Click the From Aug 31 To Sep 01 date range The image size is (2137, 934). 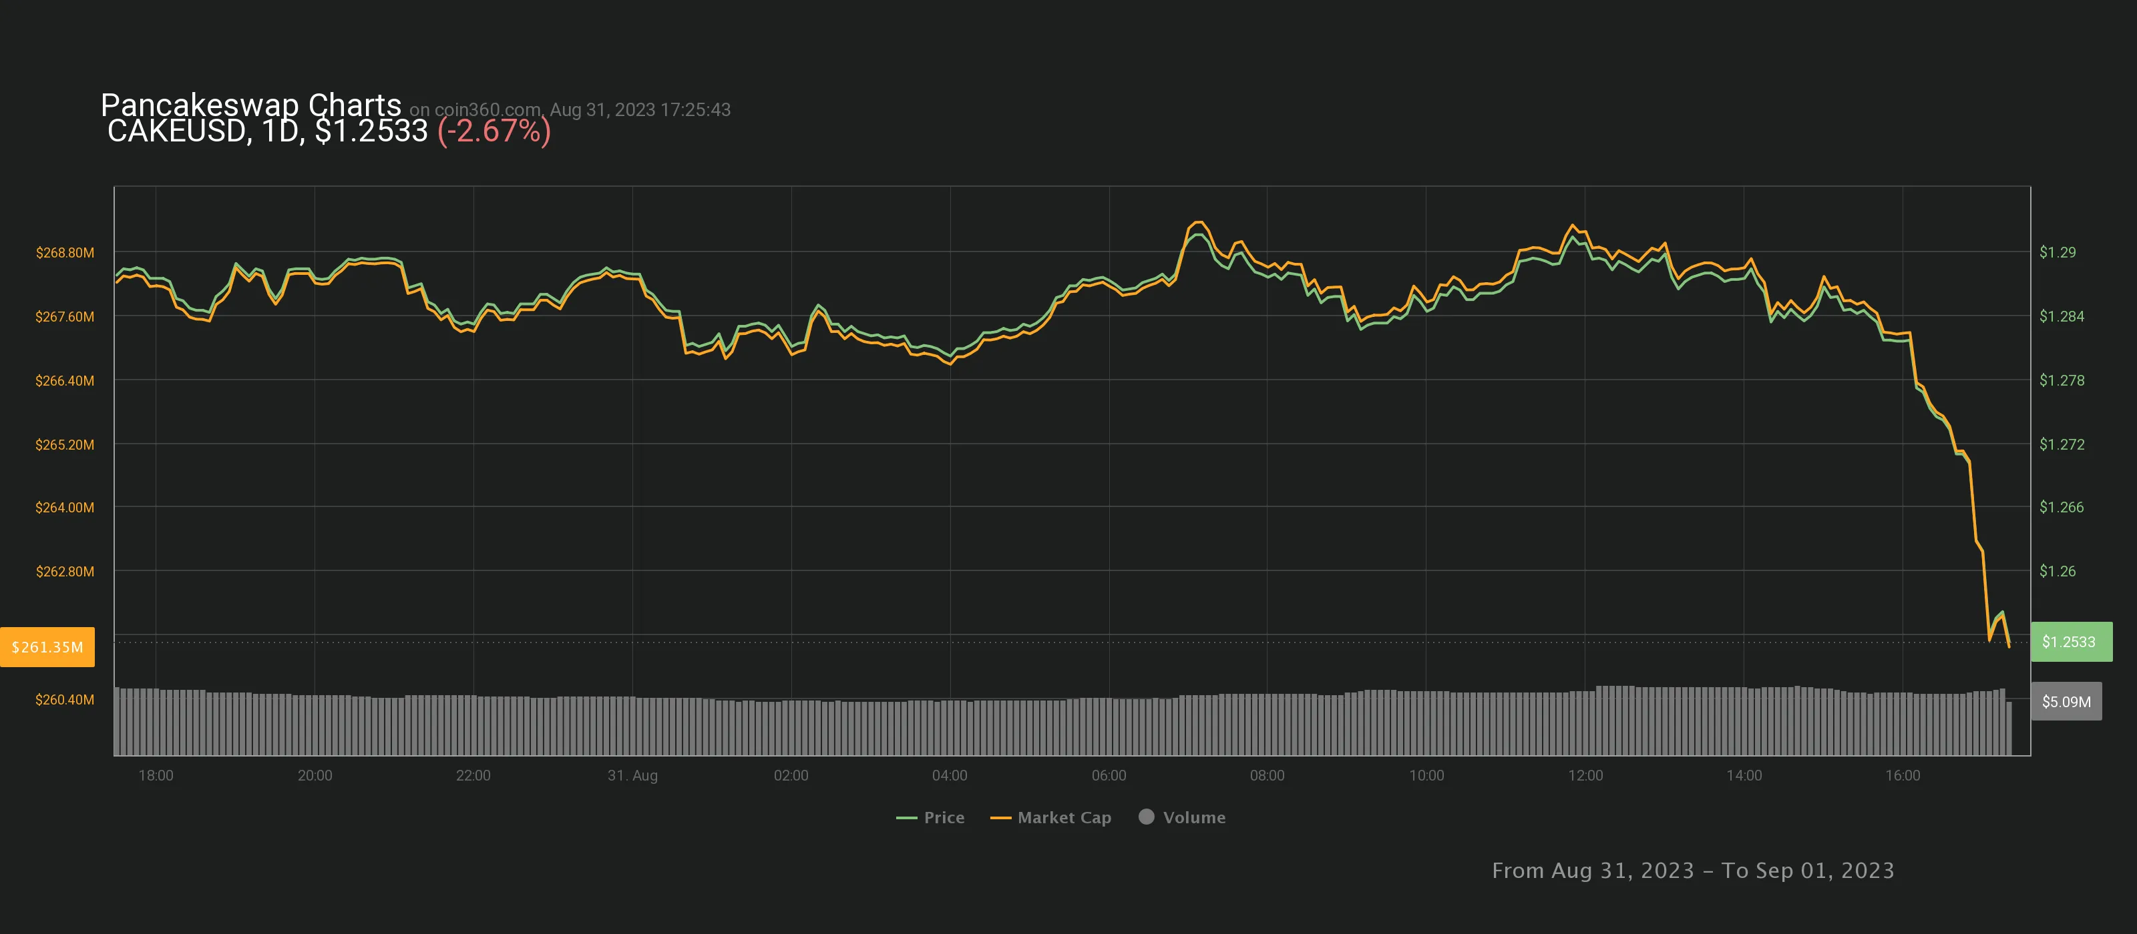pos(1692,870)
